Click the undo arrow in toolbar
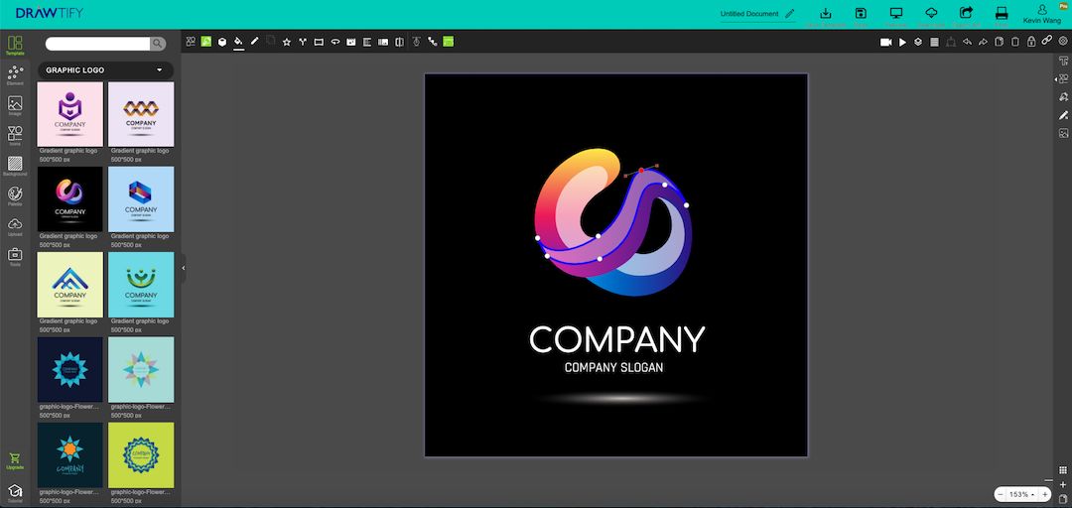Image resolution: width=1072 pixels, height=508 pixels. [x=967, y=42]
